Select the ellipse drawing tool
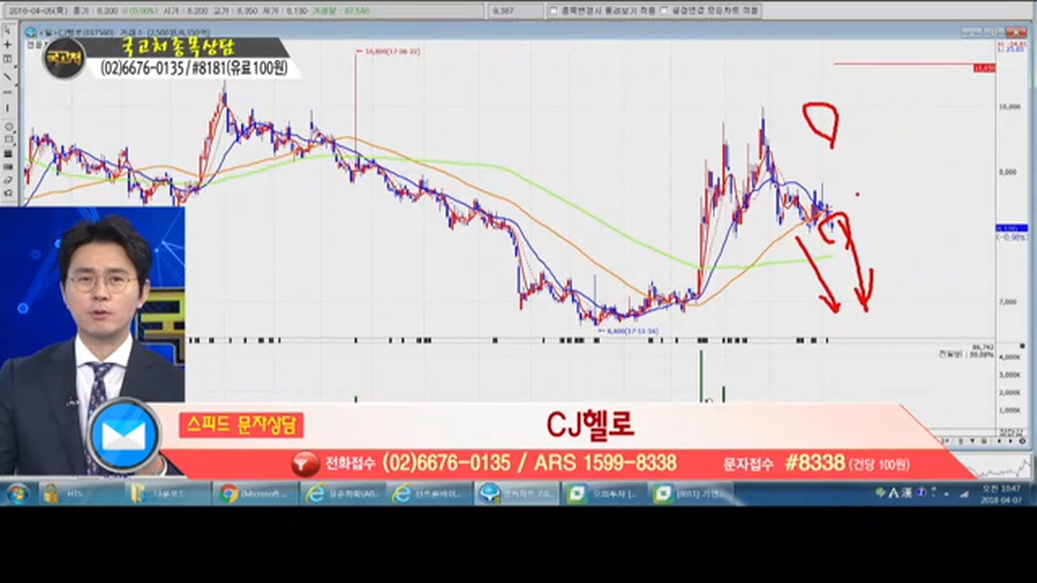Viewport: 1037px width, 583px height. click(x=8, y=126)
